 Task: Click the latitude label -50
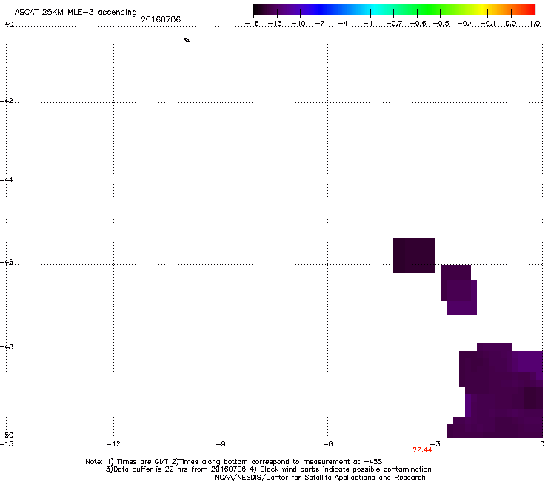click(x=7, y=435)
